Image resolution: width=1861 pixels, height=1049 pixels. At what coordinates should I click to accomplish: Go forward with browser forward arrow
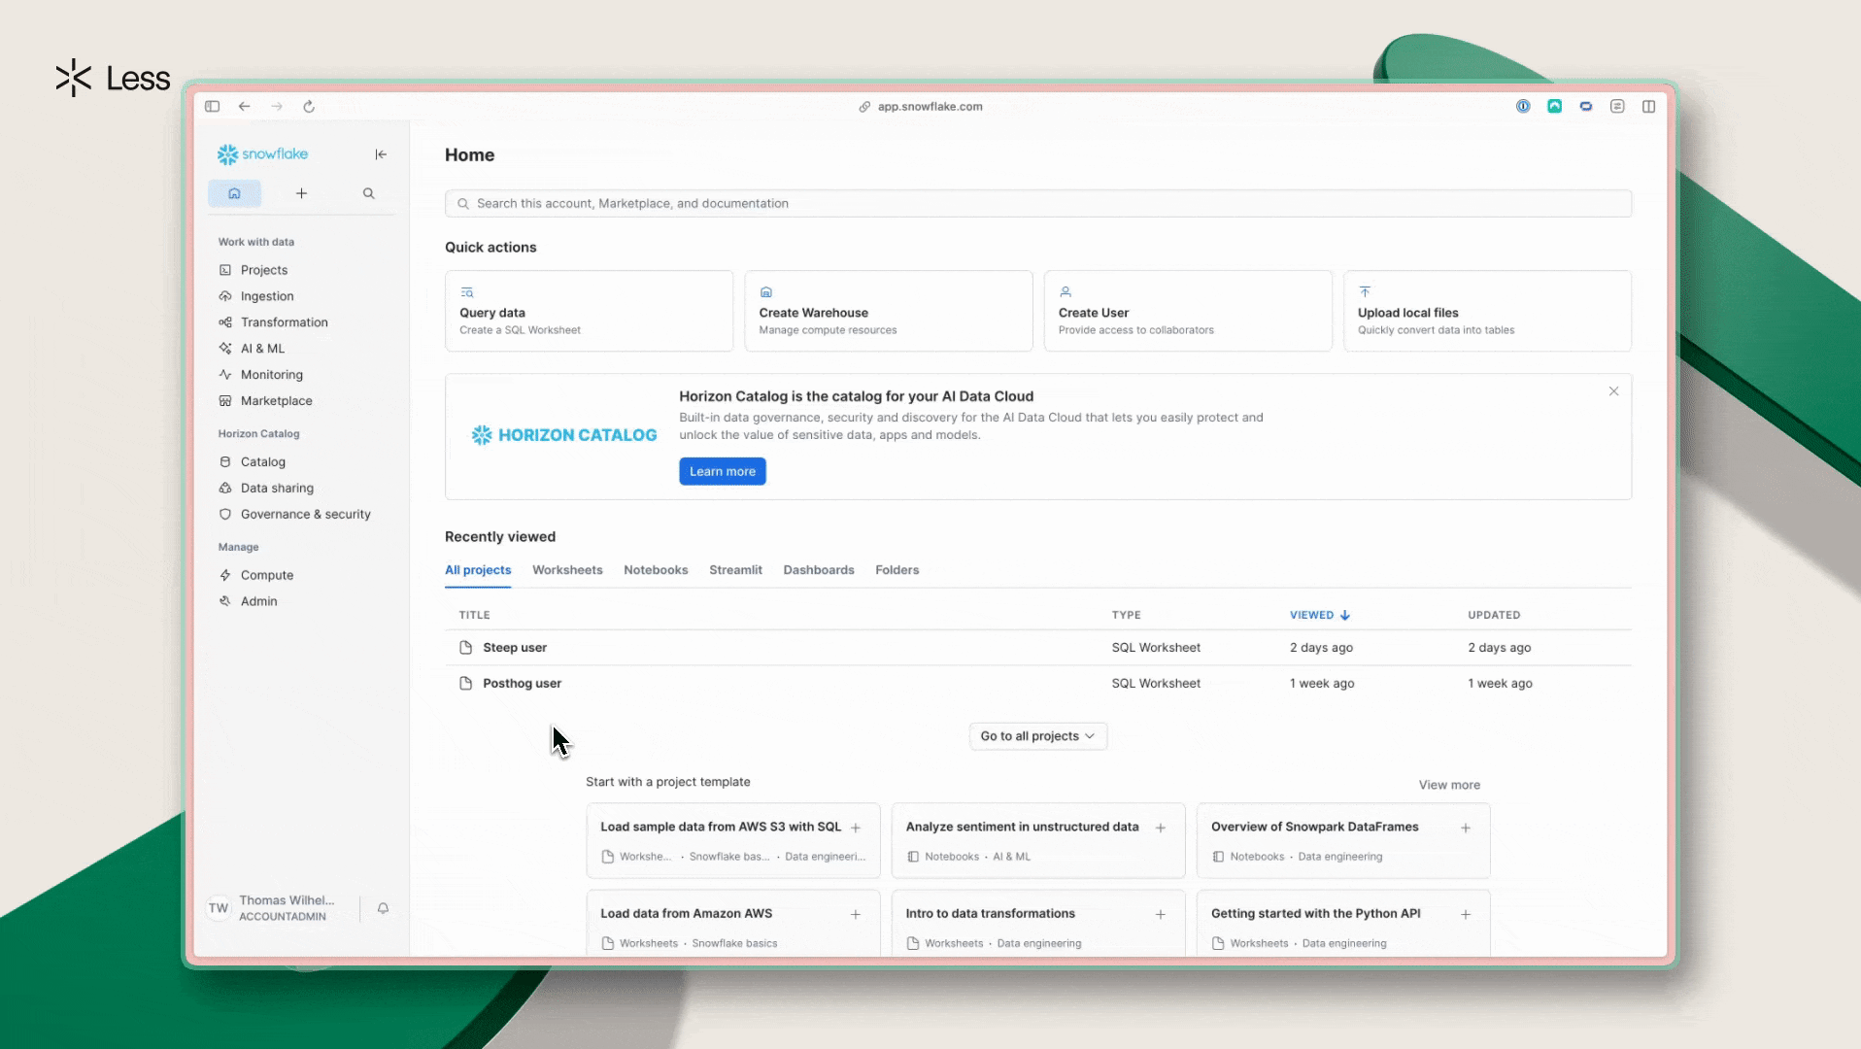click(277, 107)
